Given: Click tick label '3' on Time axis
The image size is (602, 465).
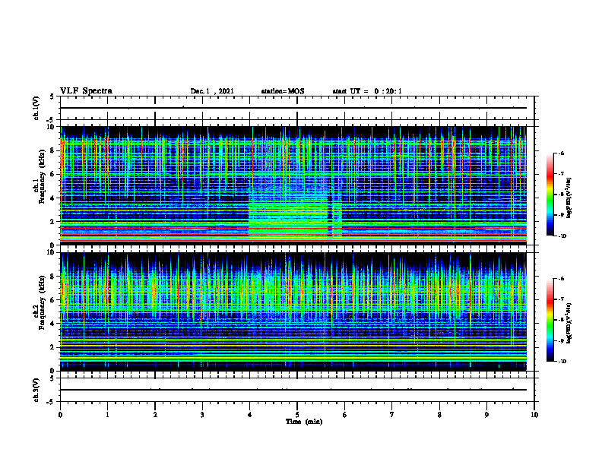Looking at the screenshot, I should tap(202, 415).
